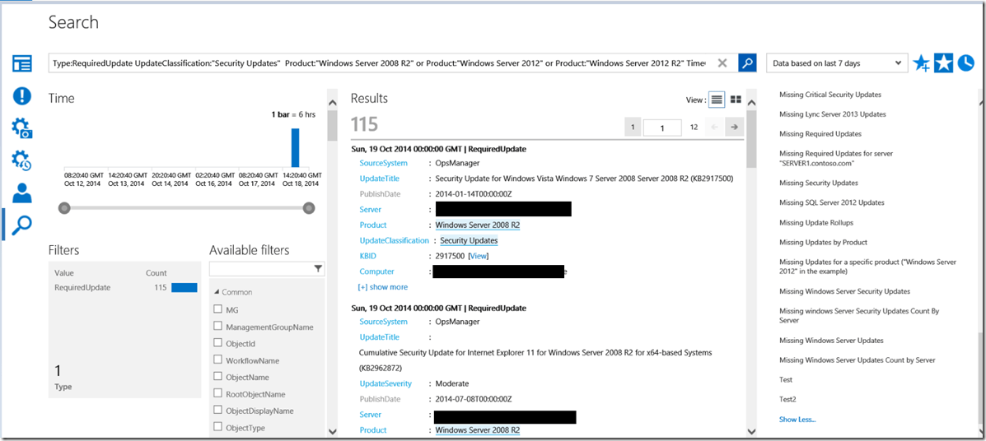Click the magnifier search button beside query
The width and height of the screenshot is (986, 441).
747,63
